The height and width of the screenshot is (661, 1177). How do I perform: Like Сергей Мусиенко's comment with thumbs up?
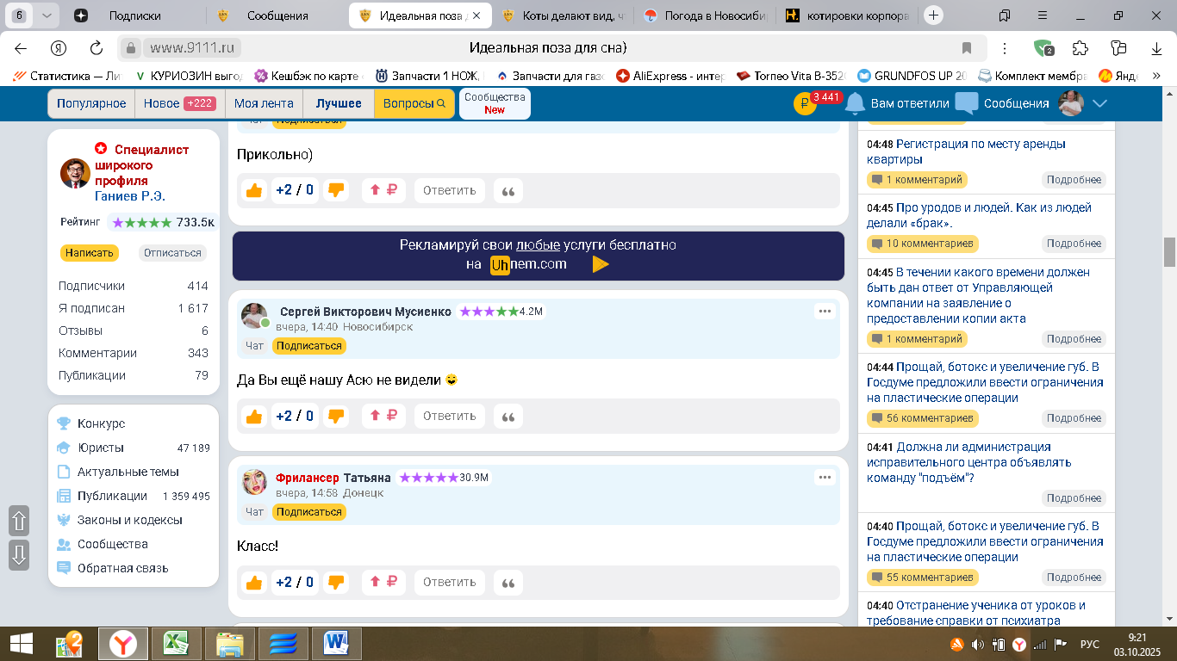[254, 417]
